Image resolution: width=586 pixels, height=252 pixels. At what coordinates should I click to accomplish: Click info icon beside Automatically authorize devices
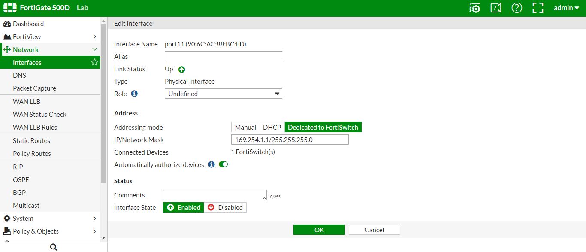[211, 164]
